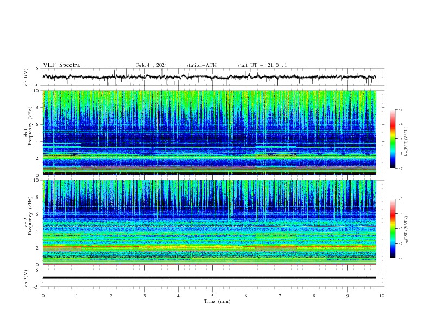The width and height of the screenshot is (430, 332).
Task: Click the ch.1 PSD color bar
Action: pos(393,139)
